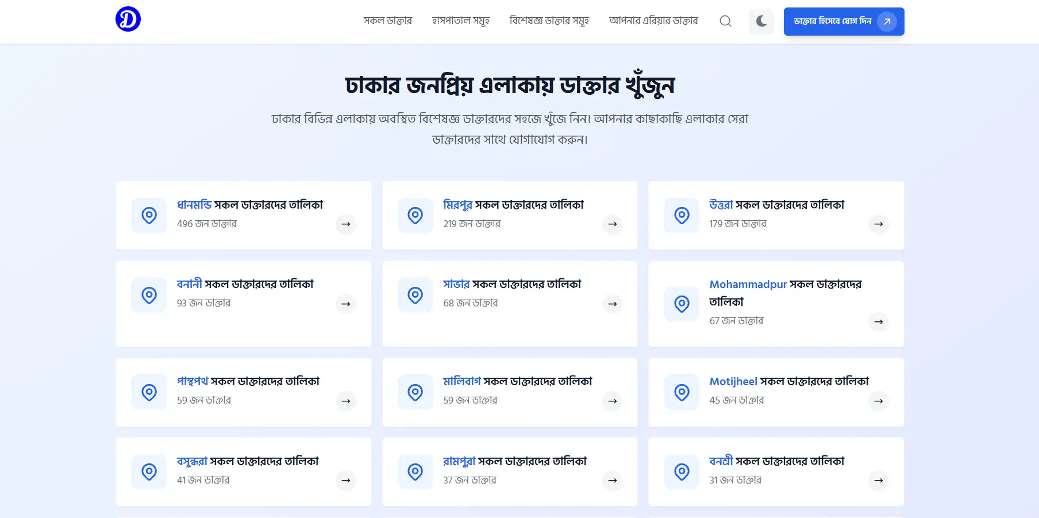The width and height of the screenshot is (1039, 518).
Task: Open the রামপুরা doctors list link
Action: click(514, 461)
